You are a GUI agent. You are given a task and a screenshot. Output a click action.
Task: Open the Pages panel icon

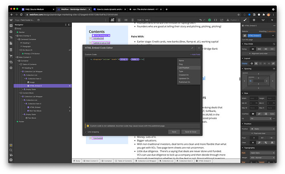click(11, 43)
